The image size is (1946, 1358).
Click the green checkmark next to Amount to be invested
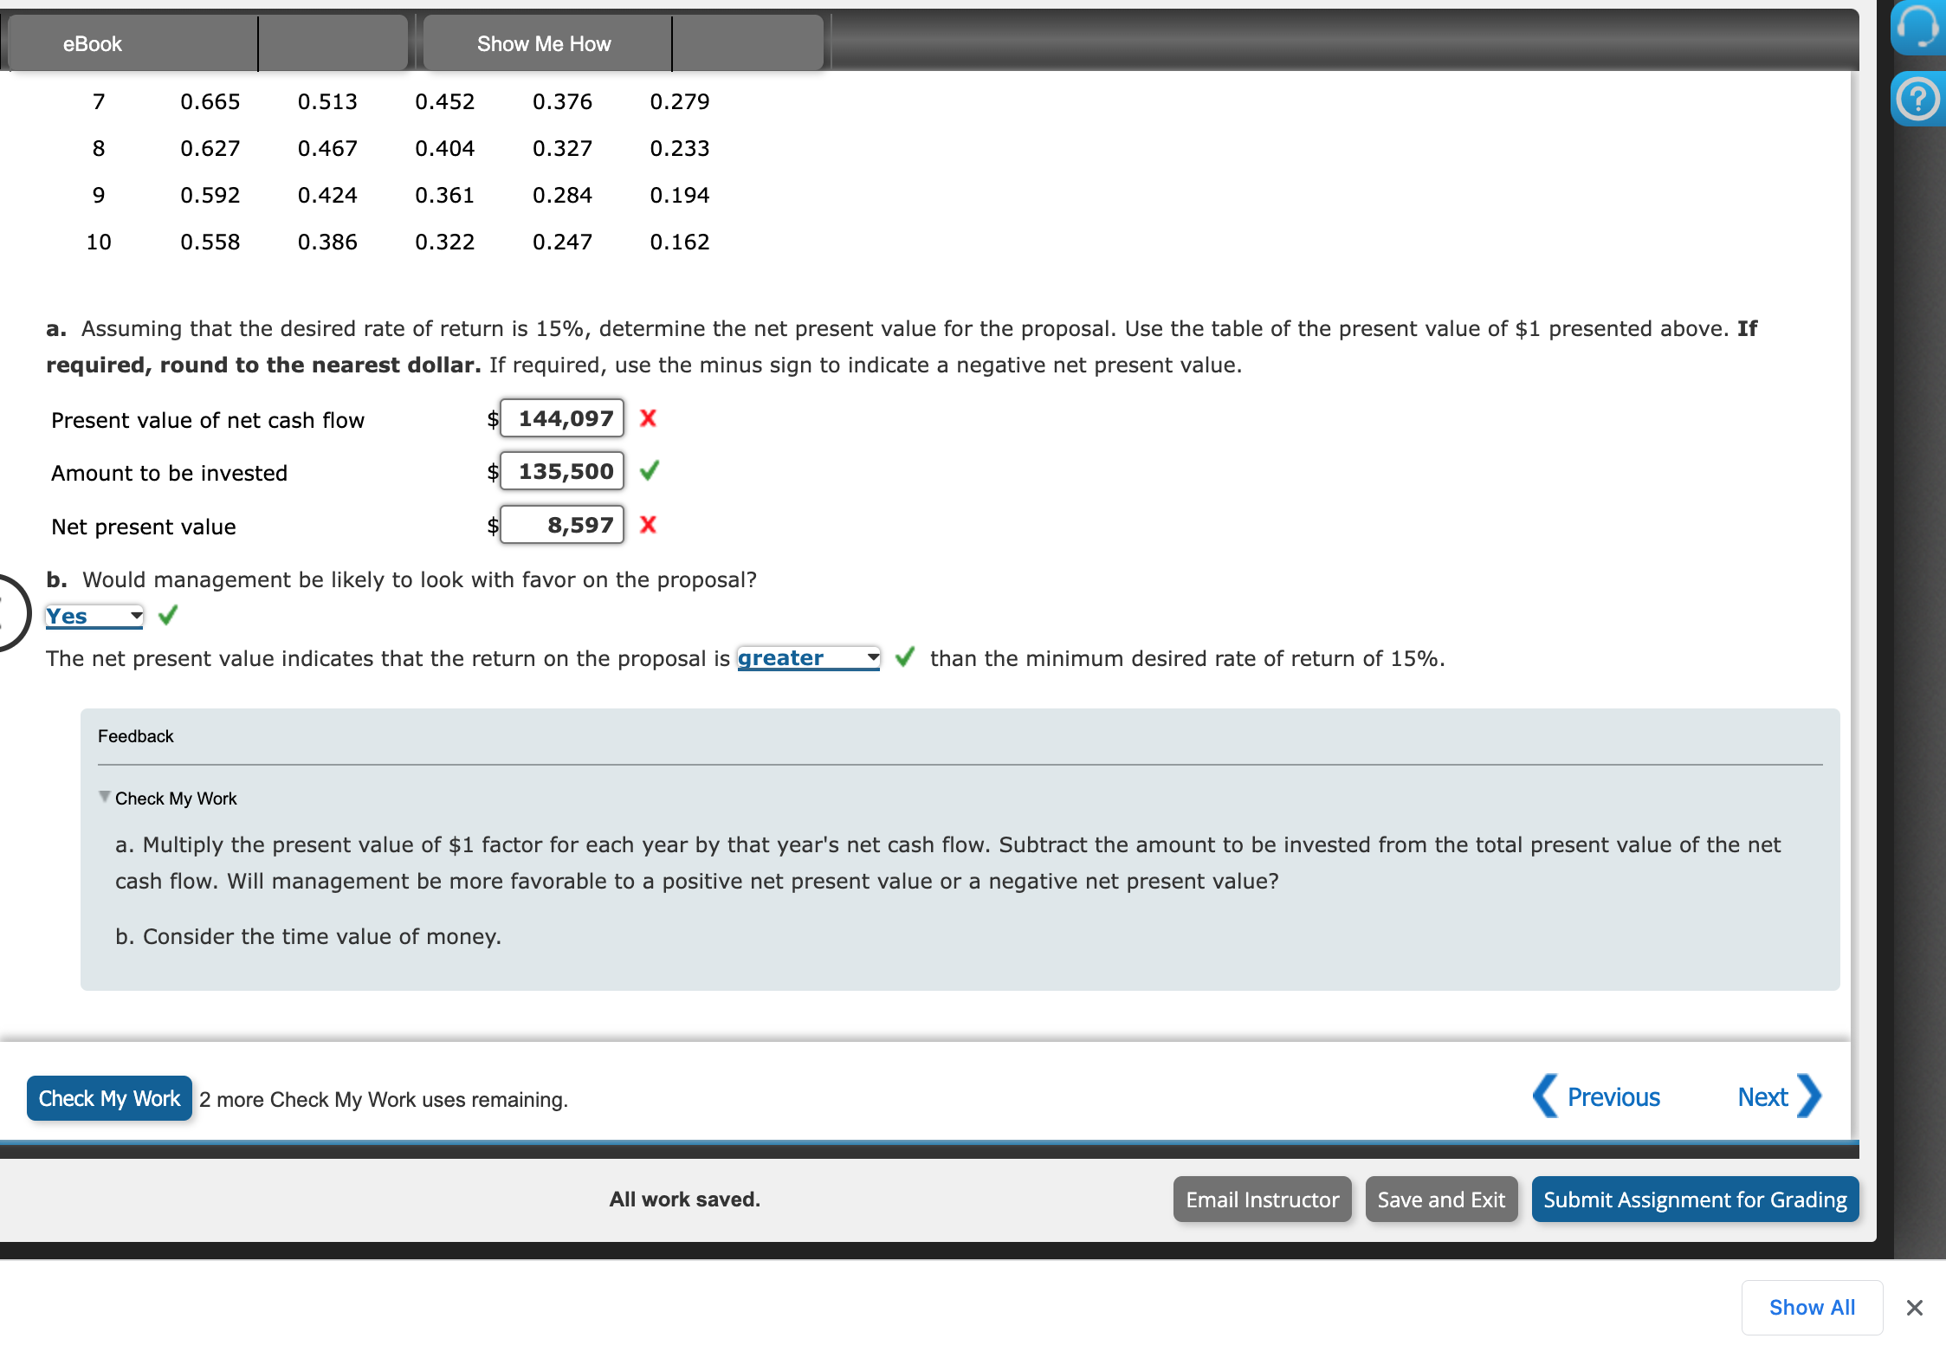(x=650, y=471)
